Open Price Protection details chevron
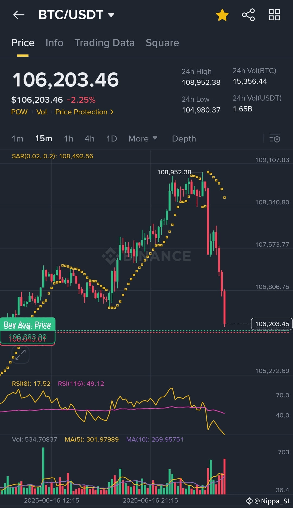The width and height of the screenshot is (293, 508). coord(112,112)
